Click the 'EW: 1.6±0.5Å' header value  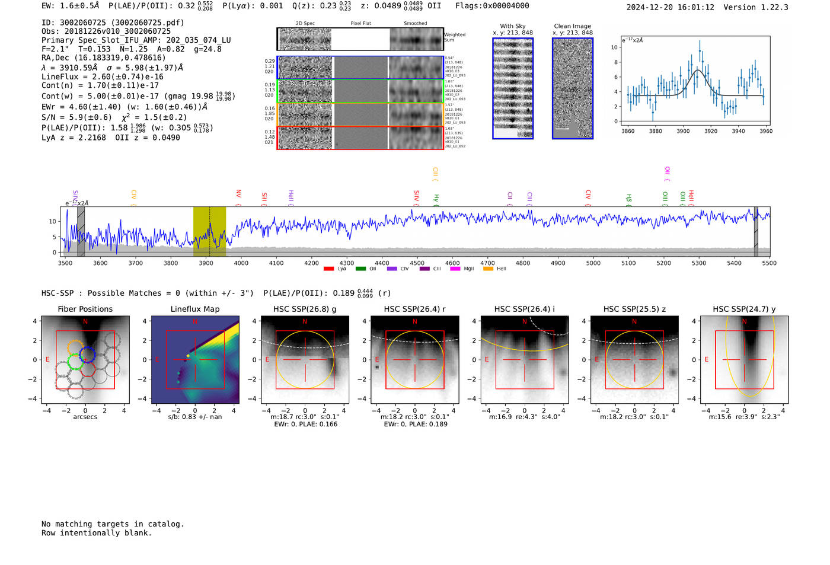click(71, 6)
